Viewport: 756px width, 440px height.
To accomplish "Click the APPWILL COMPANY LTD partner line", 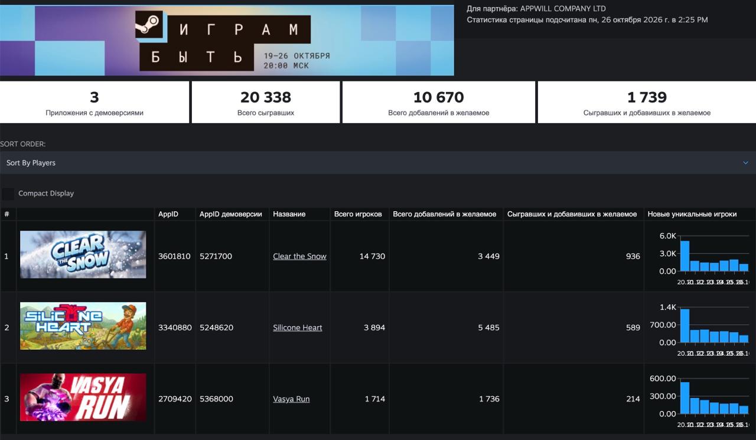I will coord(536,9).
